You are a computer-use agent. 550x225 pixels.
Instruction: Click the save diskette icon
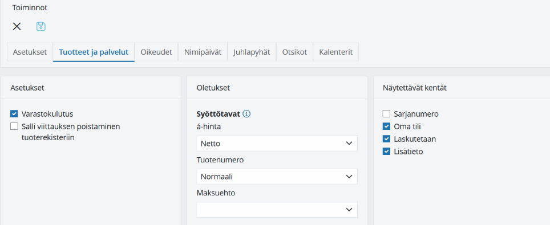click(41, 26)
